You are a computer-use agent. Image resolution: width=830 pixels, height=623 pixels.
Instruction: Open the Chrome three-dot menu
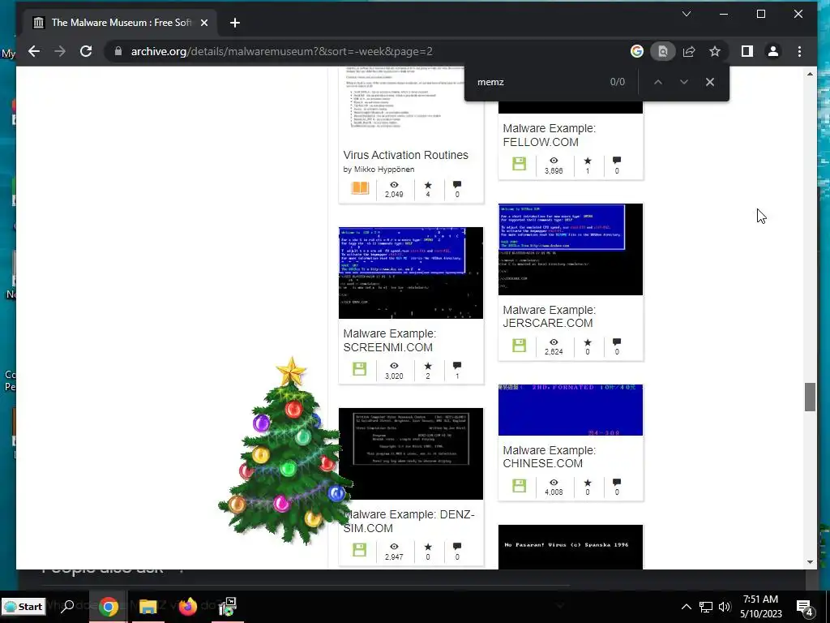point(799,51)
